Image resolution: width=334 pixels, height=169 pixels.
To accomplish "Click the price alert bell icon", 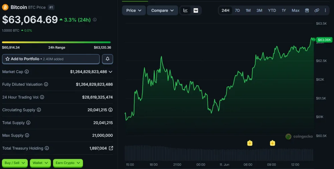I will [108, 59].
